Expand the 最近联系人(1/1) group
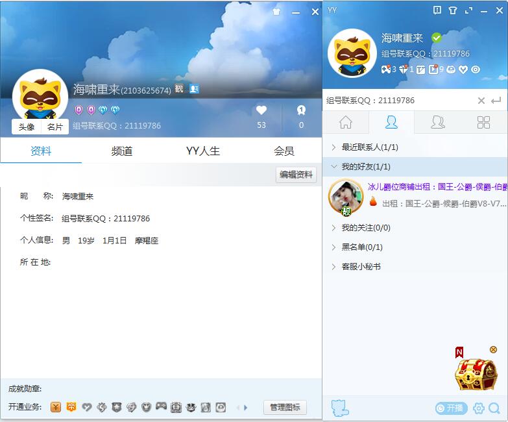This screenshot has width=508, height=422. (x=415, y=147)
